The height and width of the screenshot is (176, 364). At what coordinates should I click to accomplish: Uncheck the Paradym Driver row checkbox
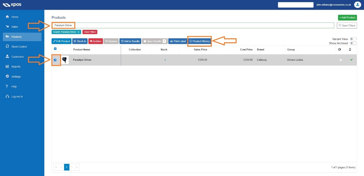click(x=55, y=60)
